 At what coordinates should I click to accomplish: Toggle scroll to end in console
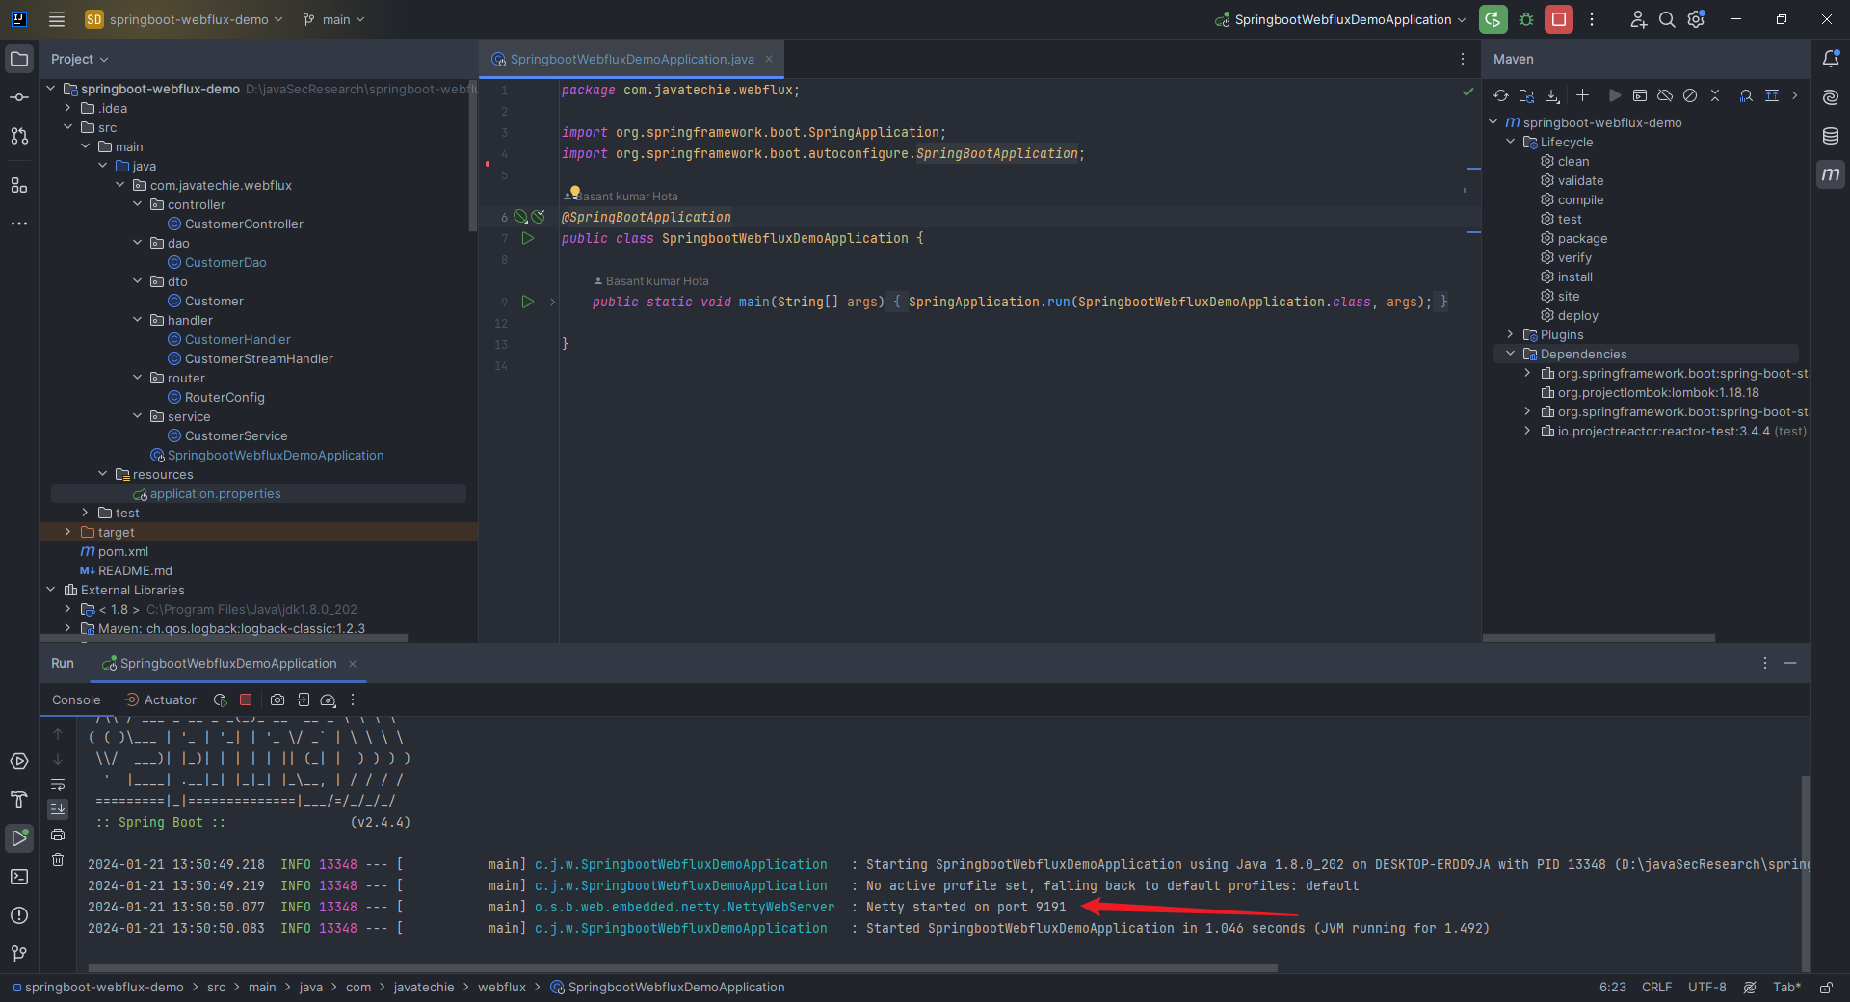click(58, 809)
